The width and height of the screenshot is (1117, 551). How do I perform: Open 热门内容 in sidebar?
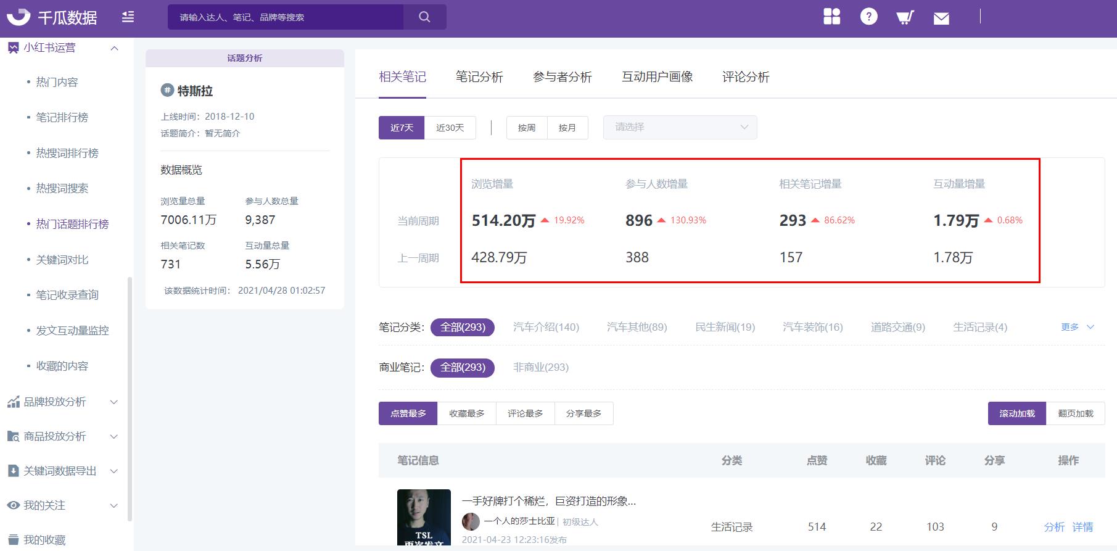pyautogui.click(x=57, y=82)
